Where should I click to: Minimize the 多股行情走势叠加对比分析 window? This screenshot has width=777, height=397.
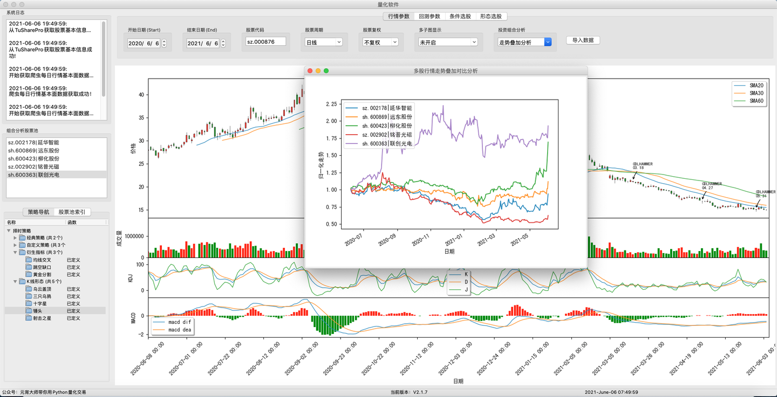pos(318,71)
